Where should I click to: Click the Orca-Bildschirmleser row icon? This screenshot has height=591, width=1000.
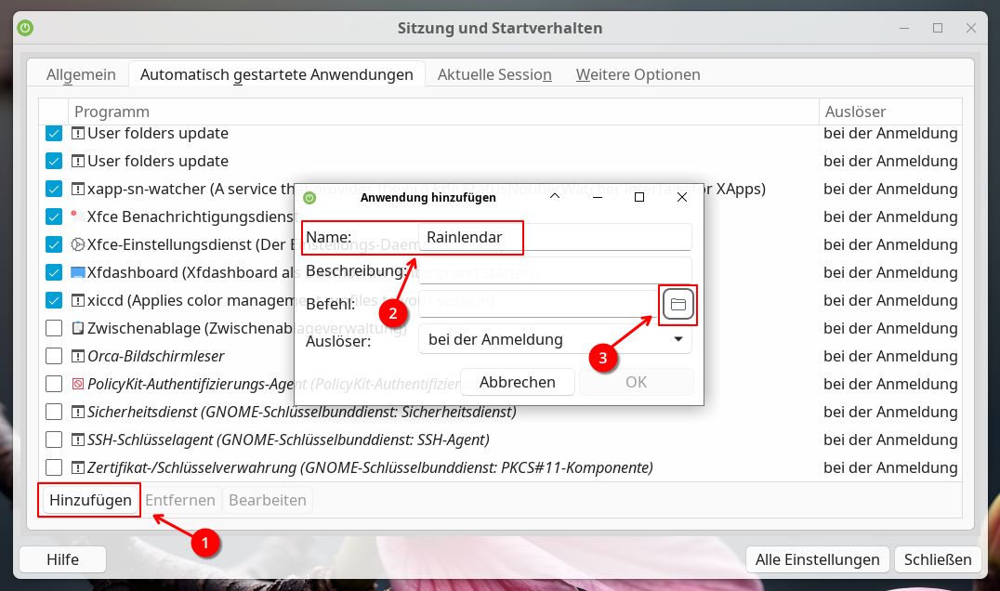click(78, 356)
